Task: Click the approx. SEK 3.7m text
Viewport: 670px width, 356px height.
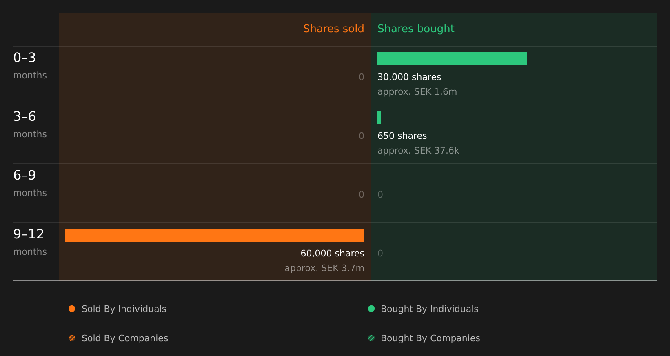Action: [x=324, y=268]
